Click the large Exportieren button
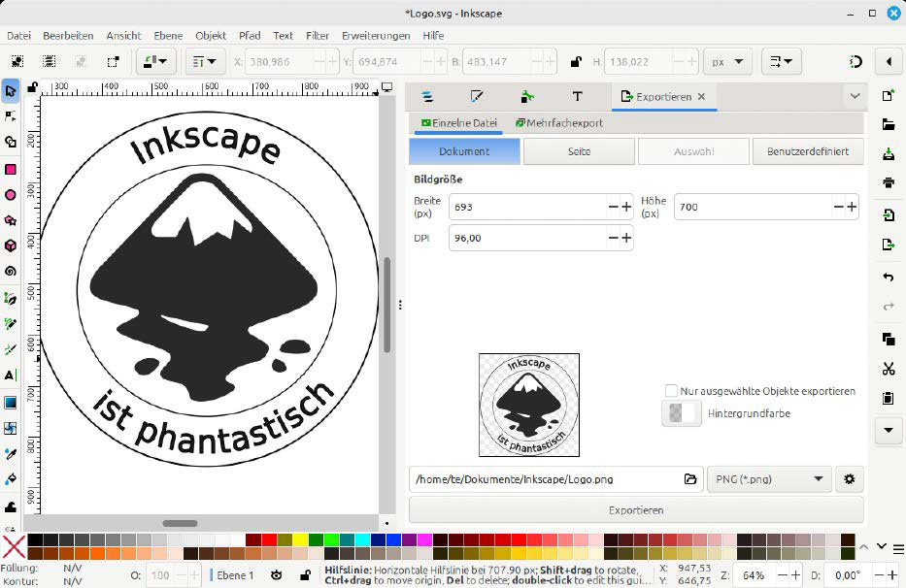This screenshot has height=588, width=906. point(636,510)
